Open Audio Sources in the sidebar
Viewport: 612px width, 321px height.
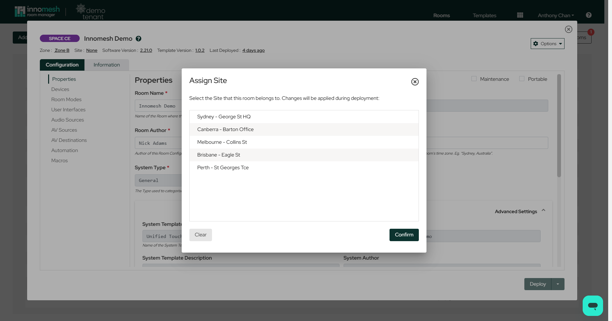coord(67,120)
